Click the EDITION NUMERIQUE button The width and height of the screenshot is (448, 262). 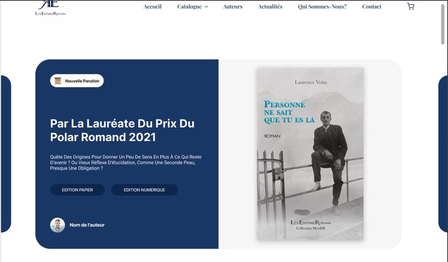[144, 190]
